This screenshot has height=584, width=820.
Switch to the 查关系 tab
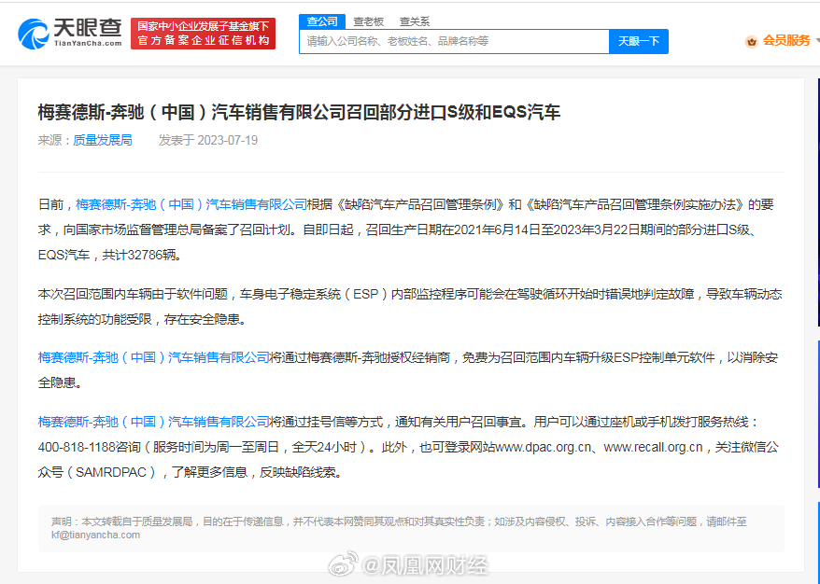[414, 21]
